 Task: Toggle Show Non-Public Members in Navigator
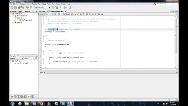(22, 97)
